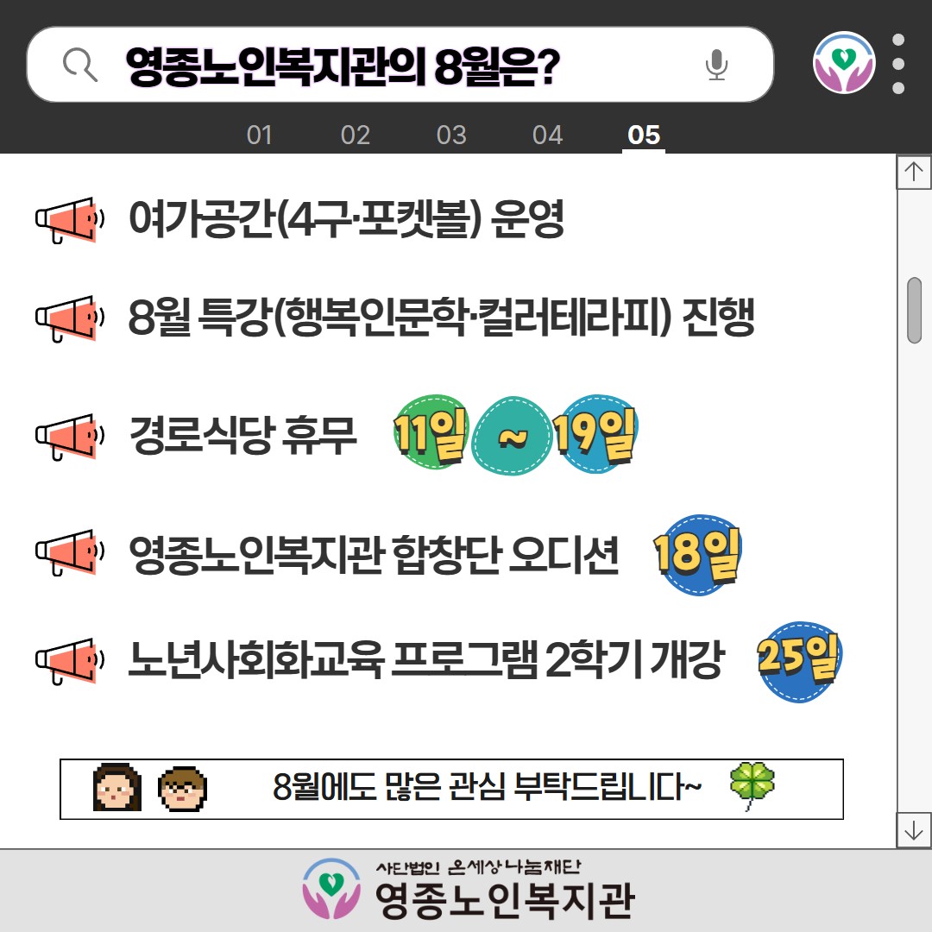Click the megaphone next to 여가공간 운영
Image resolution: width=932 pixels, height=932 pixels.
[70, 221]
